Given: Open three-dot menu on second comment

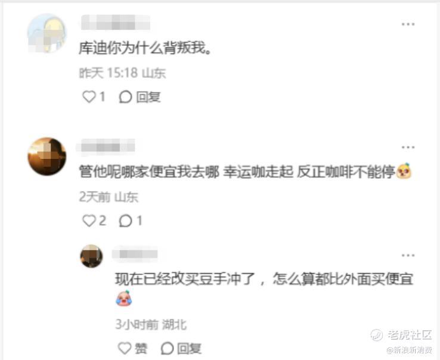Looking at the screenshot, I should [x=408, y=148].
